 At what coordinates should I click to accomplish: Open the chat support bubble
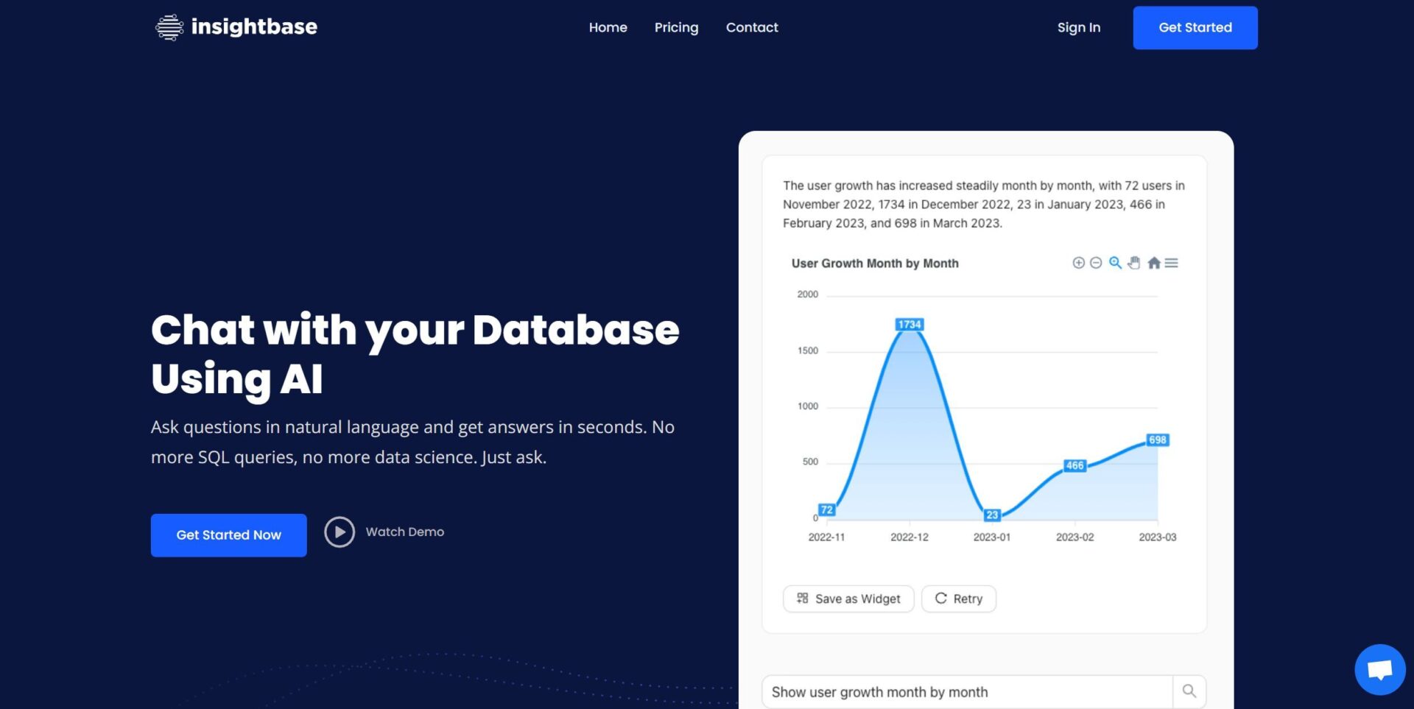tap(1380, 669)
